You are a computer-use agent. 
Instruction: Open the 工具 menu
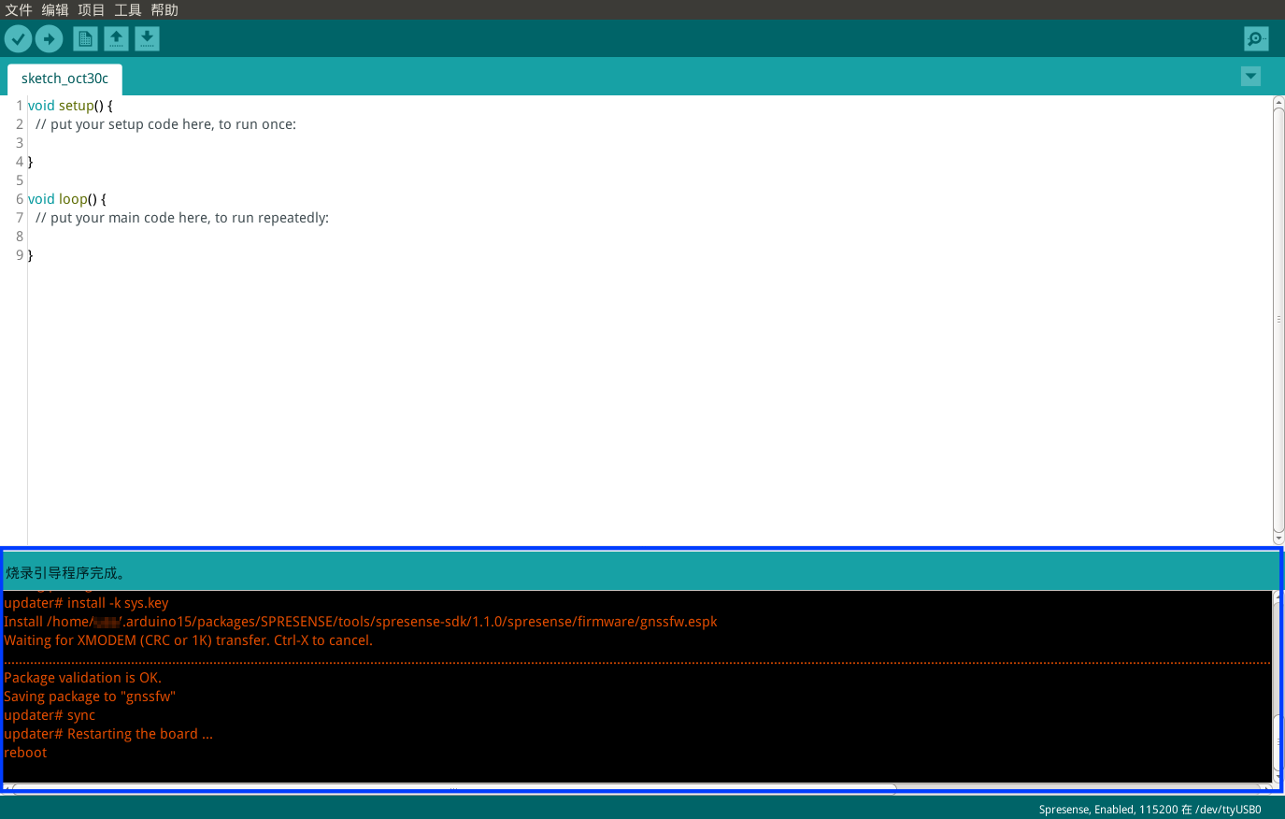coord(128,10)
